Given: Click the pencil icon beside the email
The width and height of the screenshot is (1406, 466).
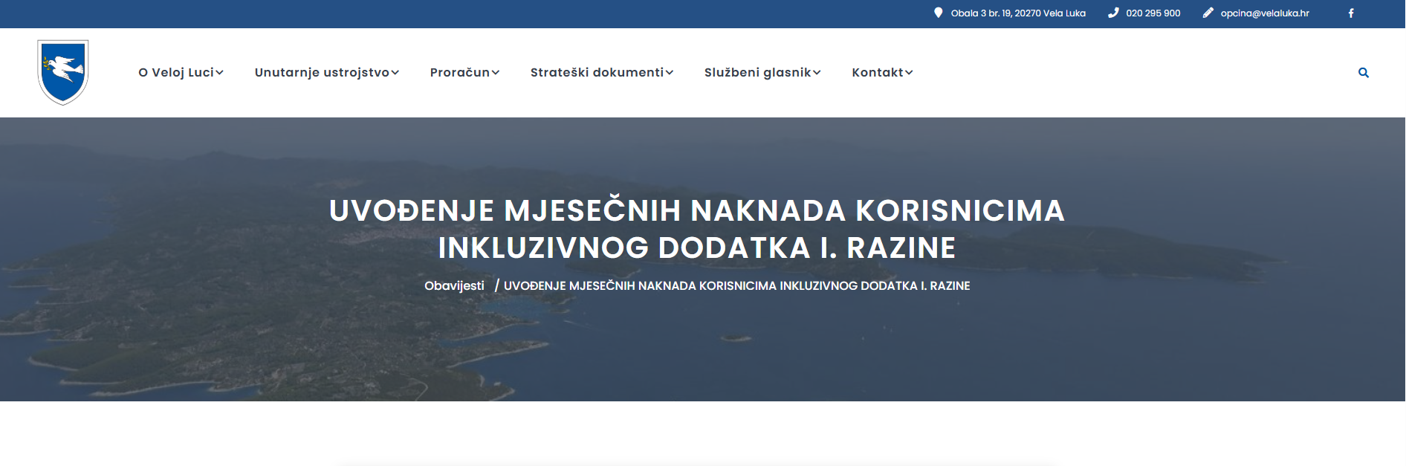Looking at the screenshot, I should pyautogui.click(x=1208, y=13).
